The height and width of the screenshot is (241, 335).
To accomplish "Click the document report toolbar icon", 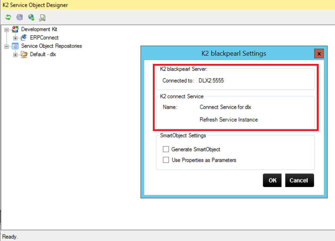I will [42, 17].
